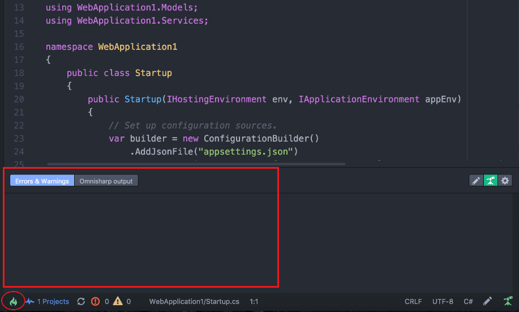Viewport: 519px width, 312px height.
Task: Click the error count value 0
Action: [106, 301]
